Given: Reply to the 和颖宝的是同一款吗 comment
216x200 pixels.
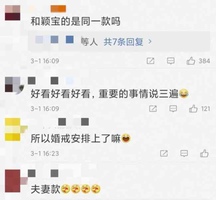Looking at the screenshot, I should (171, 61).
